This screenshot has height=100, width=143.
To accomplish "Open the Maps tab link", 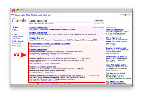I will point(28,15).
